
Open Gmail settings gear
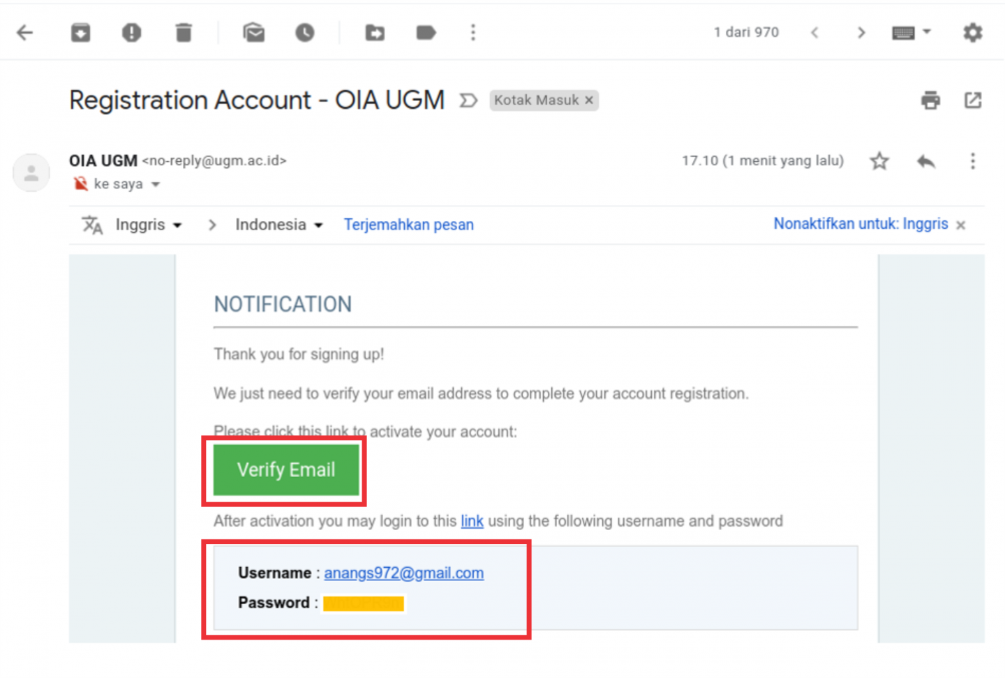(973, 32)
